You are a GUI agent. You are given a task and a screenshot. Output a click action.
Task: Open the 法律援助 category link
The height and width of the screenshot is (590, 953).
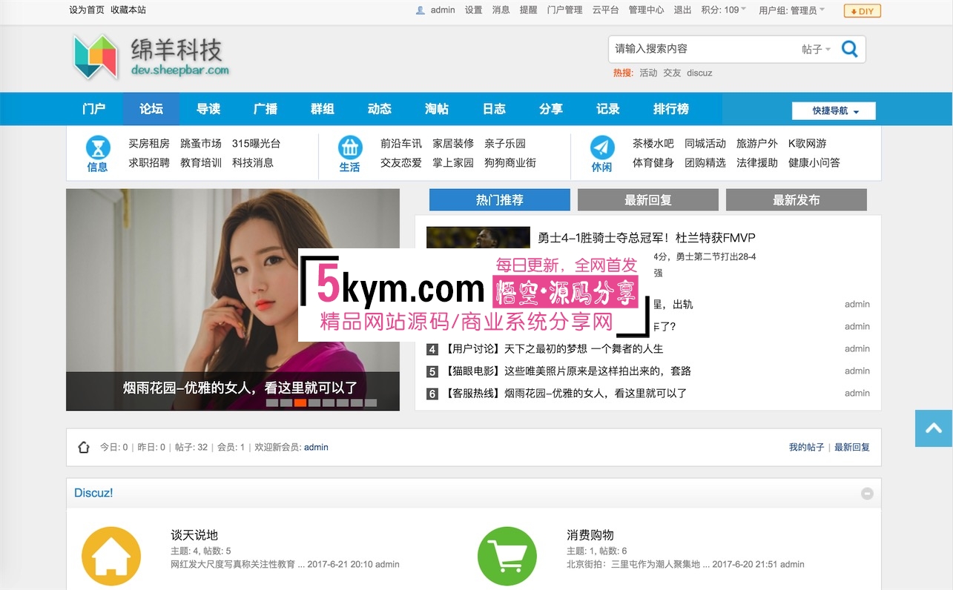click(x=757, y=163)
